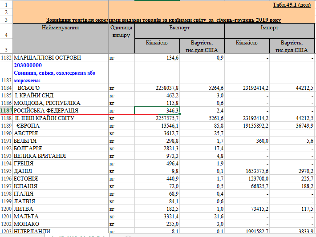This screenshot has height=237, width=316.
Task: Click 'МОЛДОВА, РЕСПУБЛІКА' cell
Action: pos(61,103)
